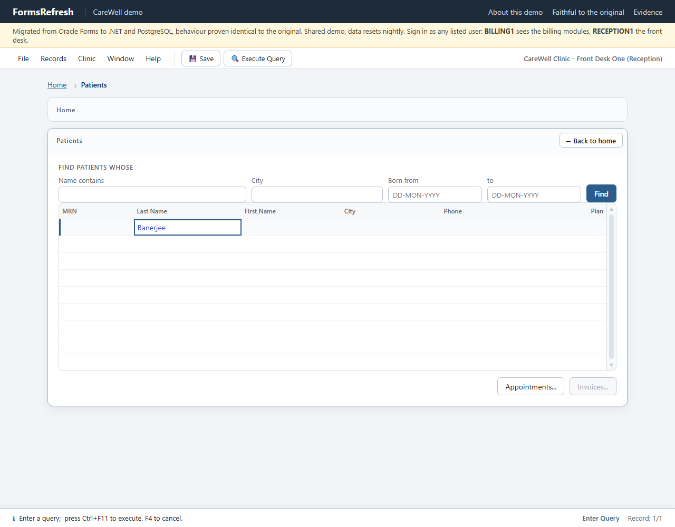The height and width of the screenshot is (527, 675).
Task: Click the results grid vertical scrollbar
Action: tap(612, 287)
